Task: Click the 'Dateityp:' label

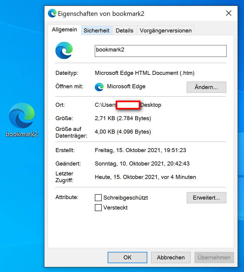Action: [x=67, y=73]
